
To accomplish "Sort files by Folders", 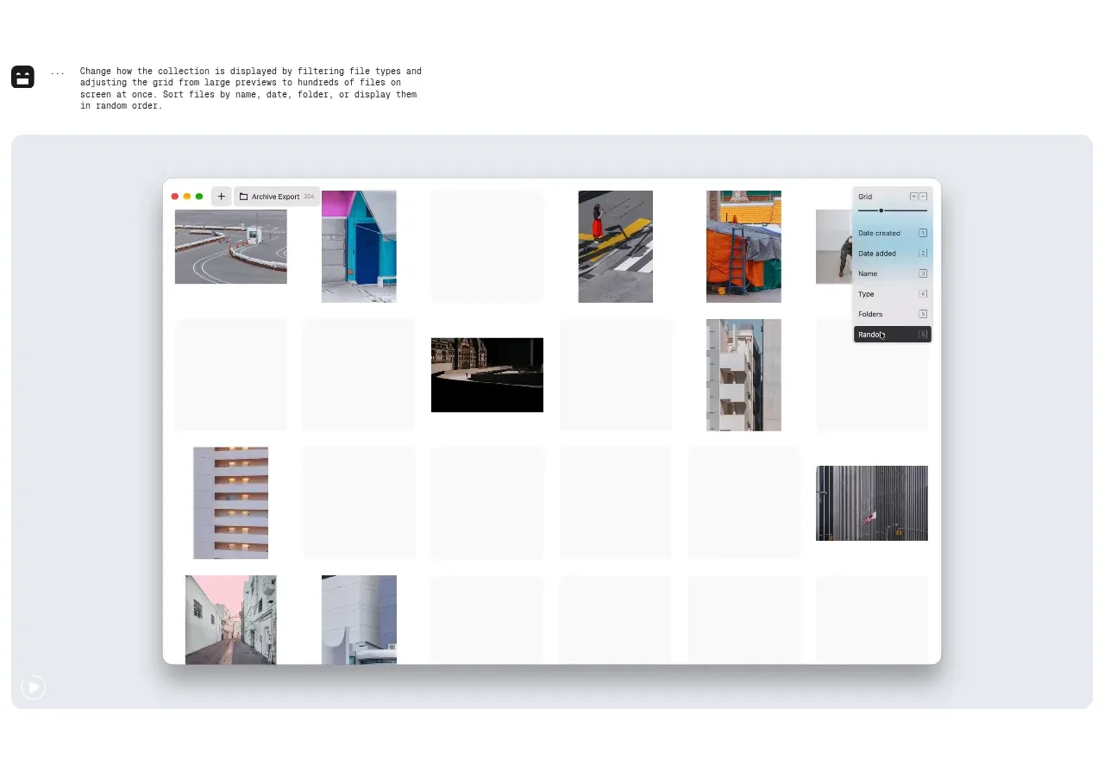I will 892,314.
